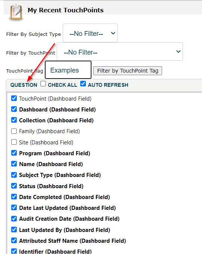
Task: Uncheck Program (Dashboard Field)
Action: (14, 153)
